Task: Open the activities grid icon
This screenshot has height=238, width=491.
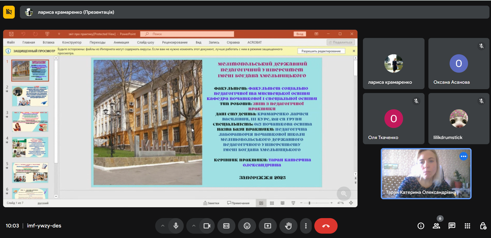Action: (467, 226)
